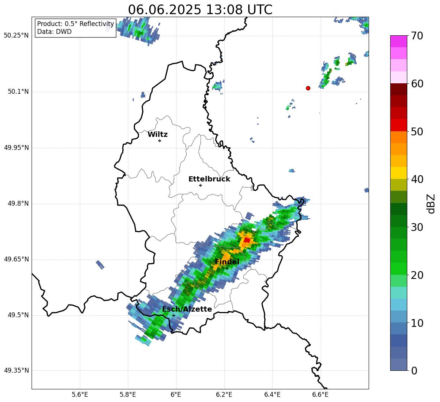Screen dimensions: 440x402
Task: Click the colorbar tick label 50
Action: pos(417,132)
